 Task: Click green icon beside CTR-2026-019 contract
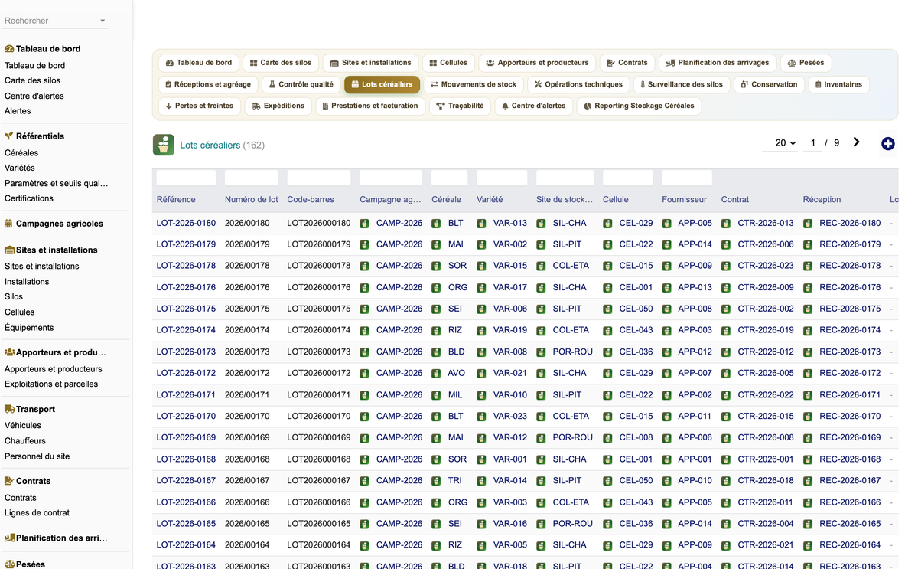(x=726, y=330)
